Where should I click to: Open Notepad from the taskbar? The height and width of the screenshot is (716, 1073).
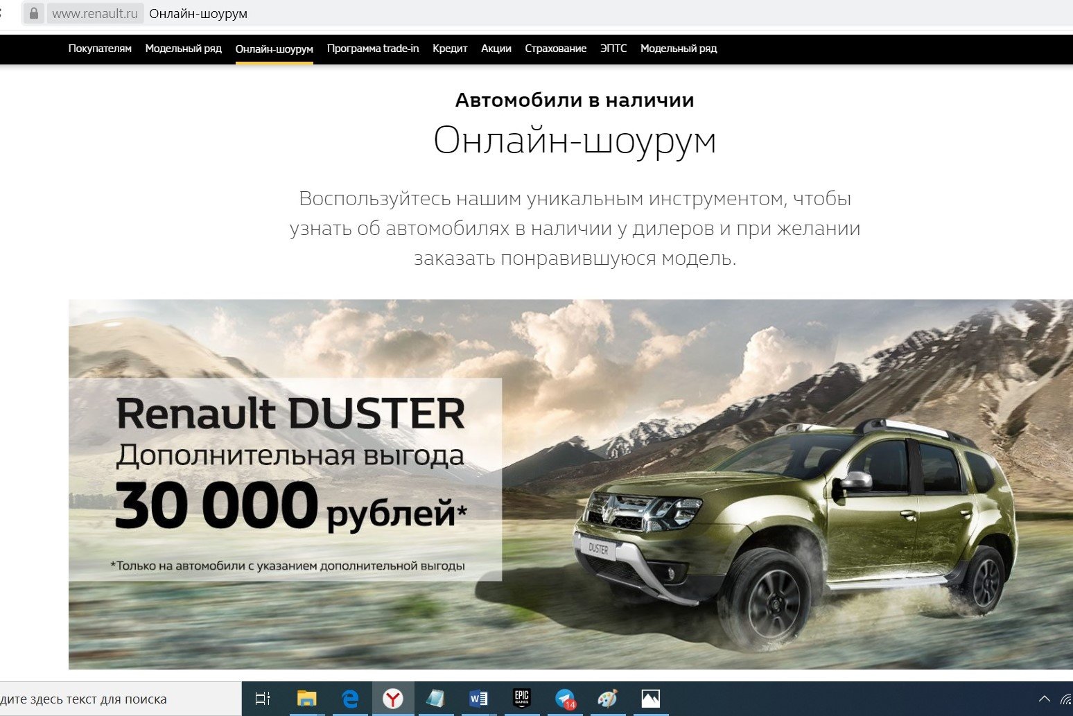pyautogui.click(x=436, y=699)
